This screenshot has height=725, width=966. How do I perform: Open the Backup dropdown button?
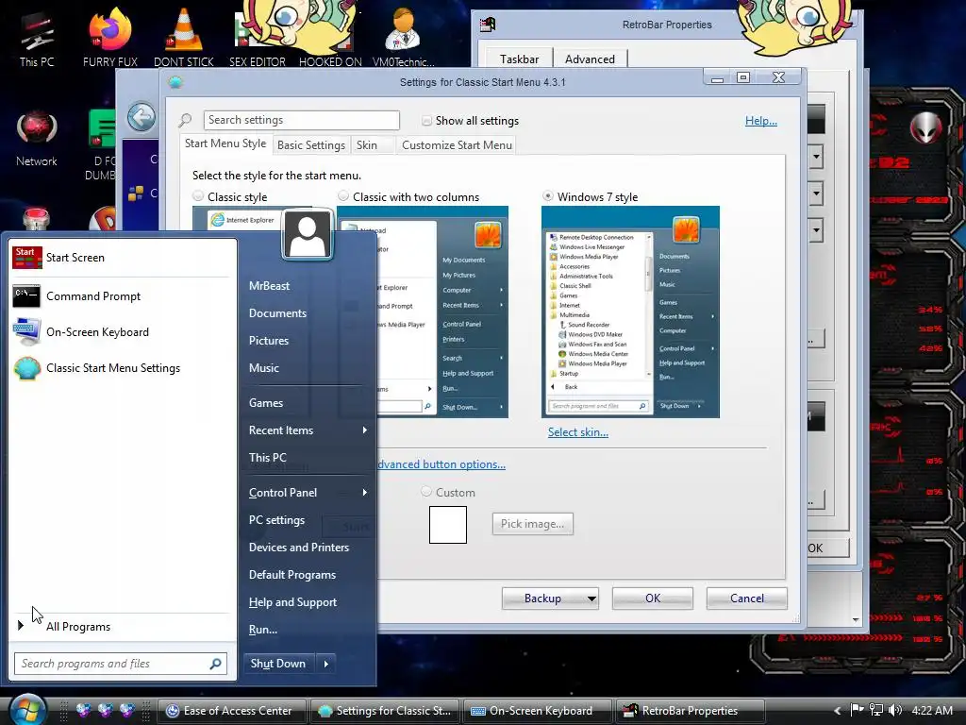550,598
